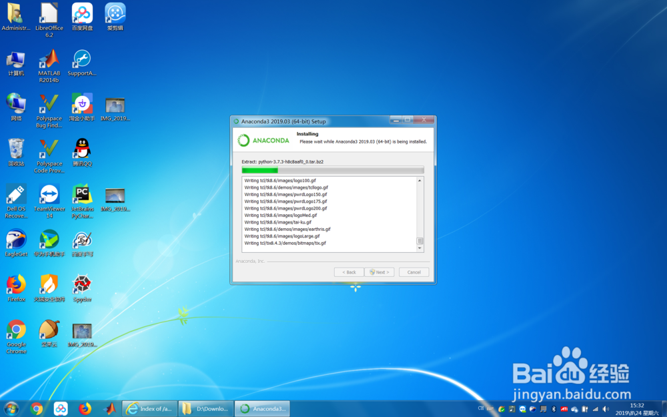The width and height of the screenshot is (667, 417).
Task: Select the IMG_2019... thumbnail beside 坚果云
Action: [82, 334]
